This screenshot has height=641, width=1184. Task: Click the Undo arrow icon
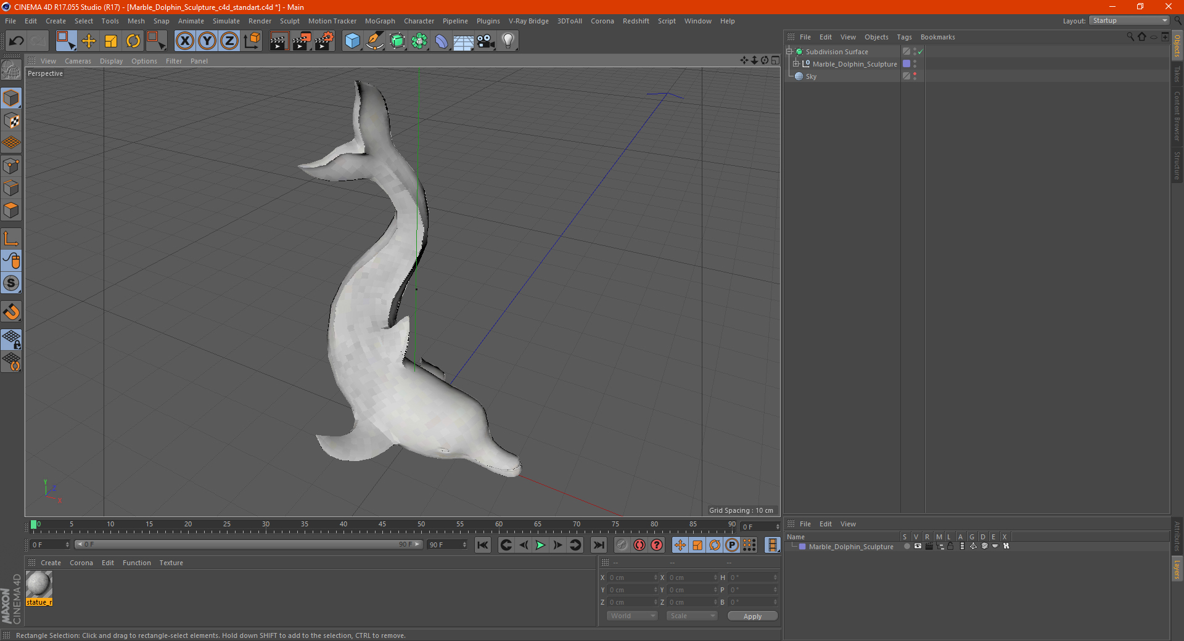[17, 41]
